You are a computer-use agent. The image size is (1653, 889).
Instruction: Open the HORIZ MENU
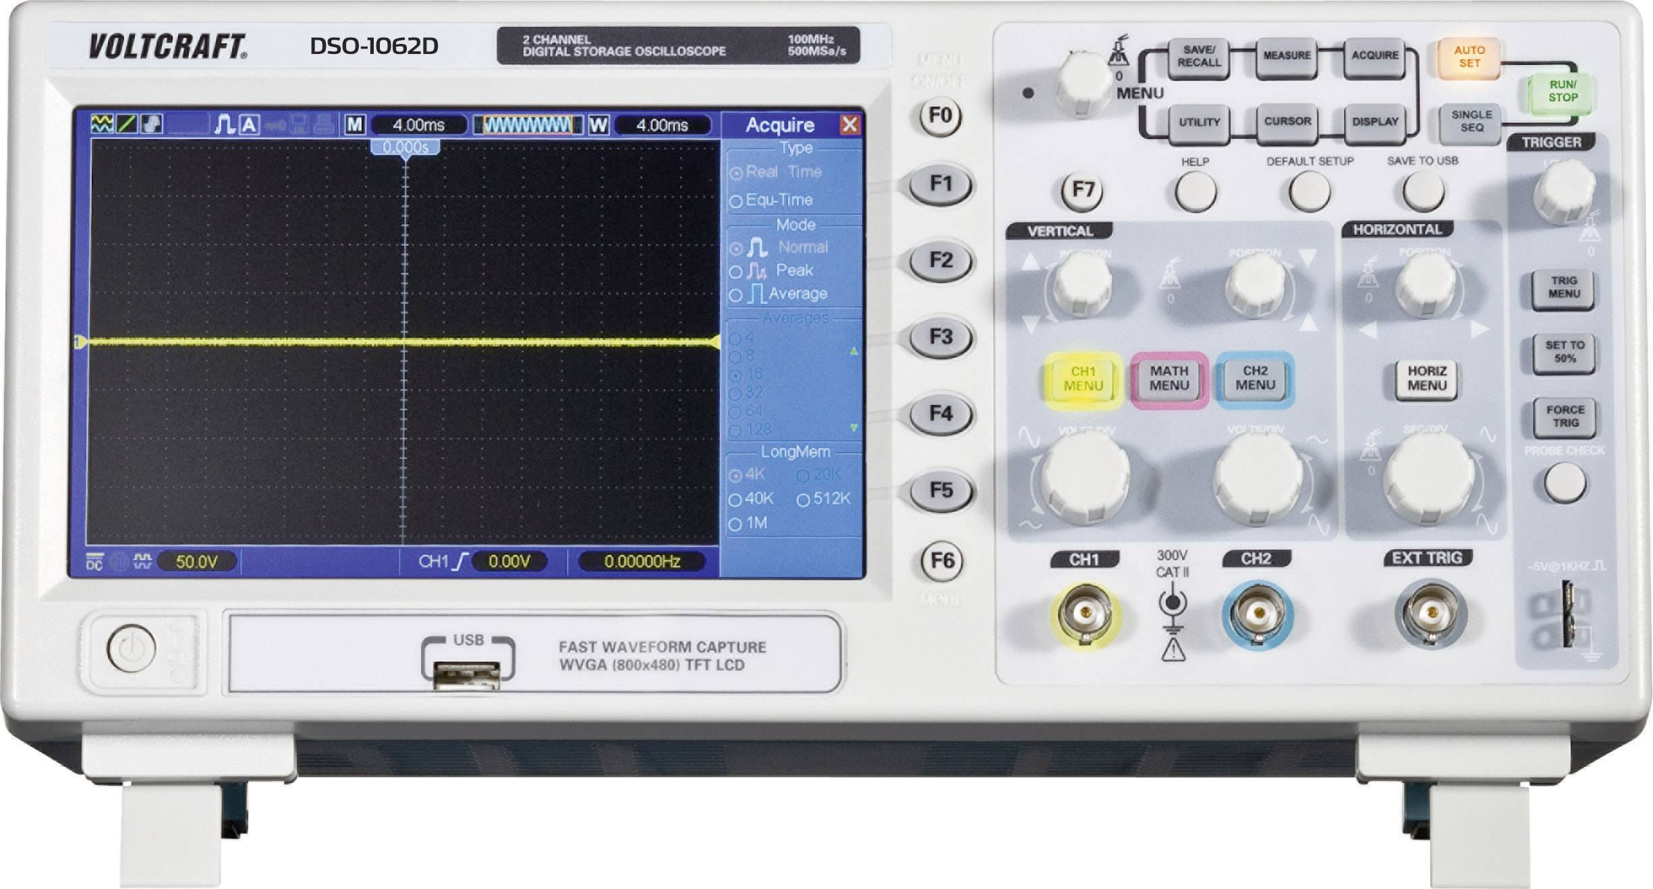1426,379
